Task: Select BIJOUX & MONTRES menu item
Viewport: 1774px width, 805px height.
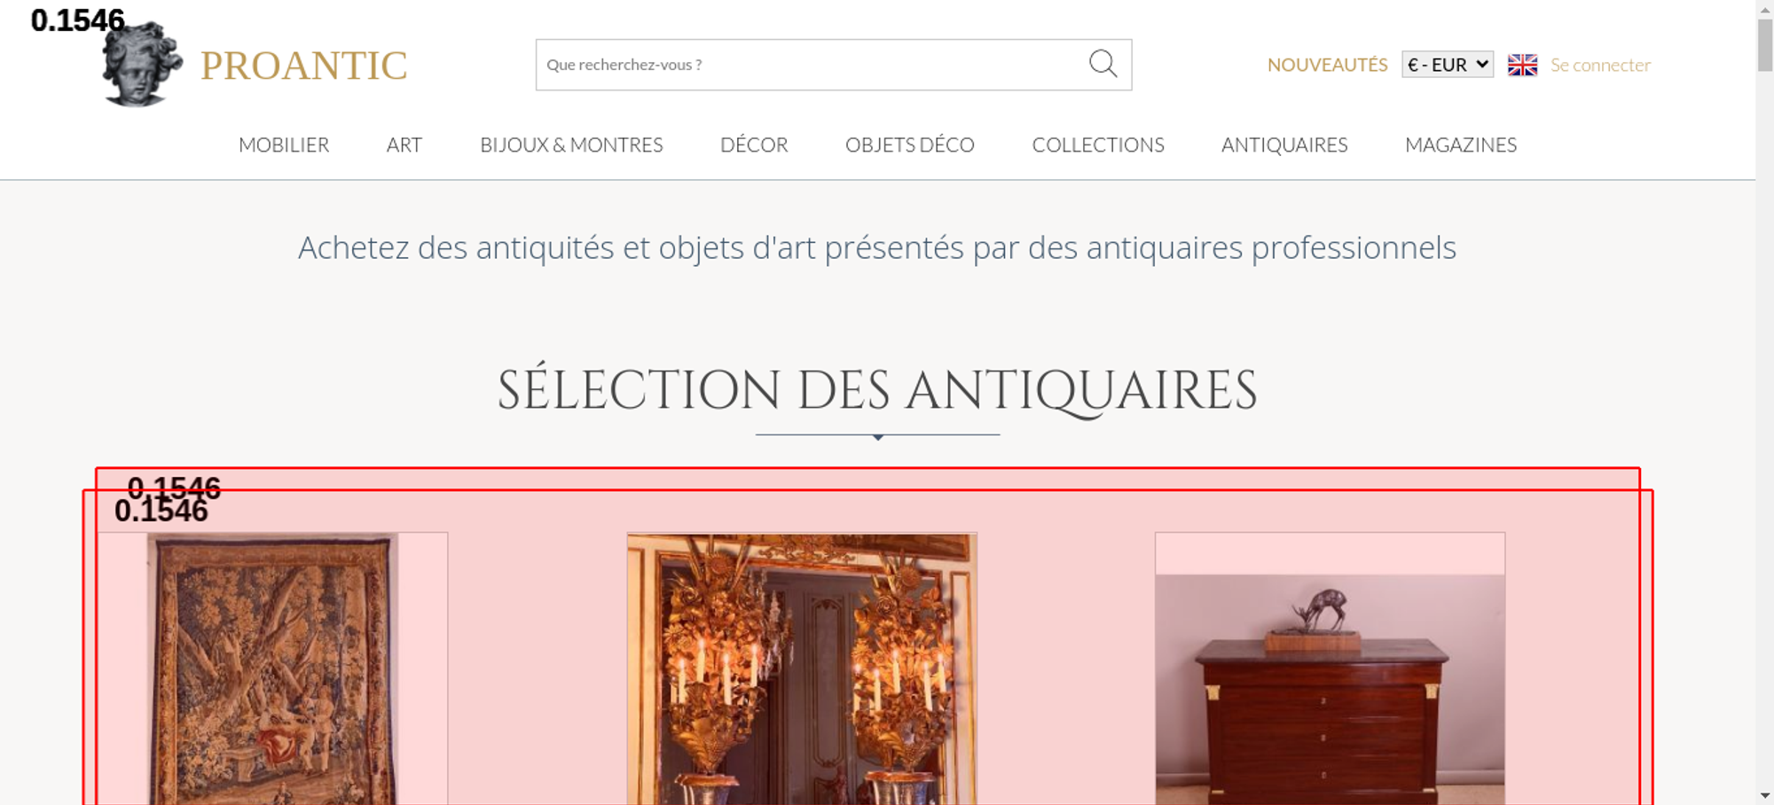Action: [x=571, y=145]
